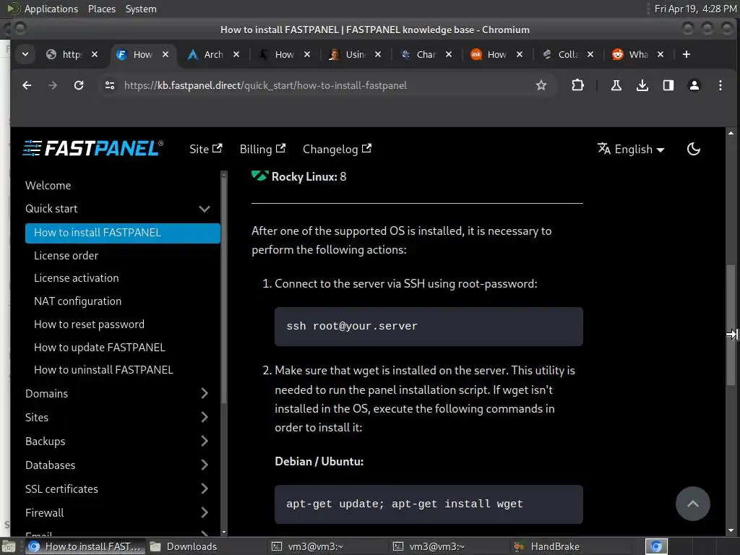Open the profile avatar menu

point(694,85)
